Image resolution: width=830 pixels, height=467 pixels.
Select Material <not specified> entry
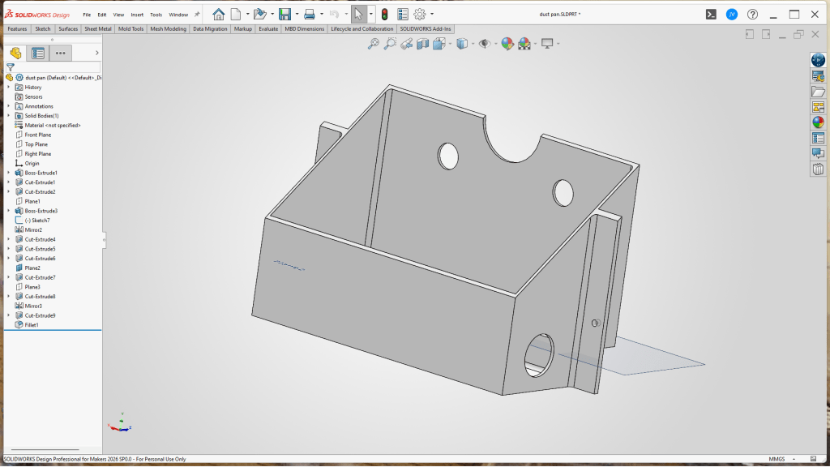52,126
